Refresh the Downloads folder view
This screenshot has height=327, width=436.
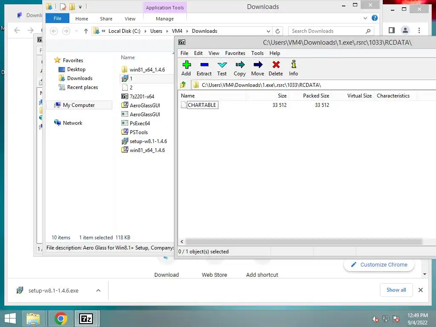(x=278, y=31)
